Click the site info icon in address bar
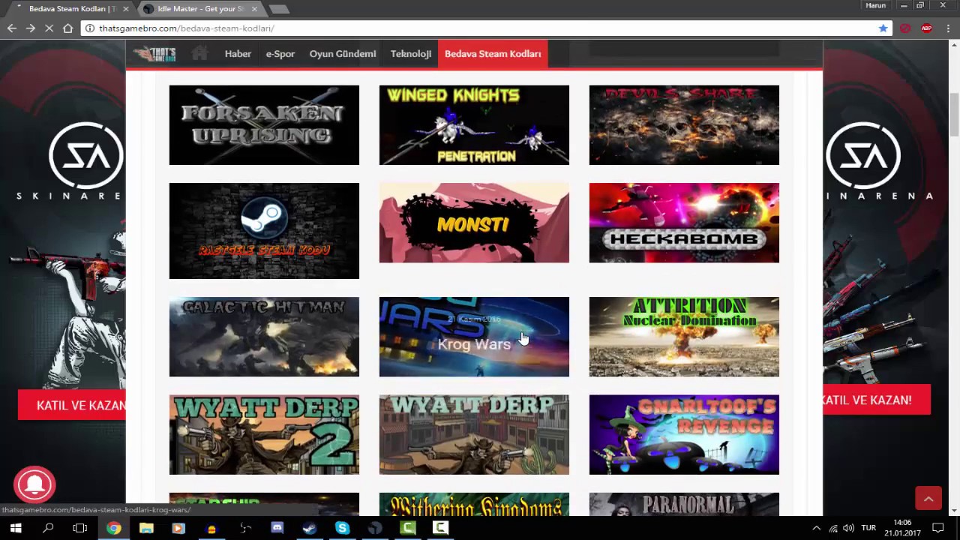Image resolution: width=960 pixels, height=540 pixels. pyautogui.click(x=90, y=28)
